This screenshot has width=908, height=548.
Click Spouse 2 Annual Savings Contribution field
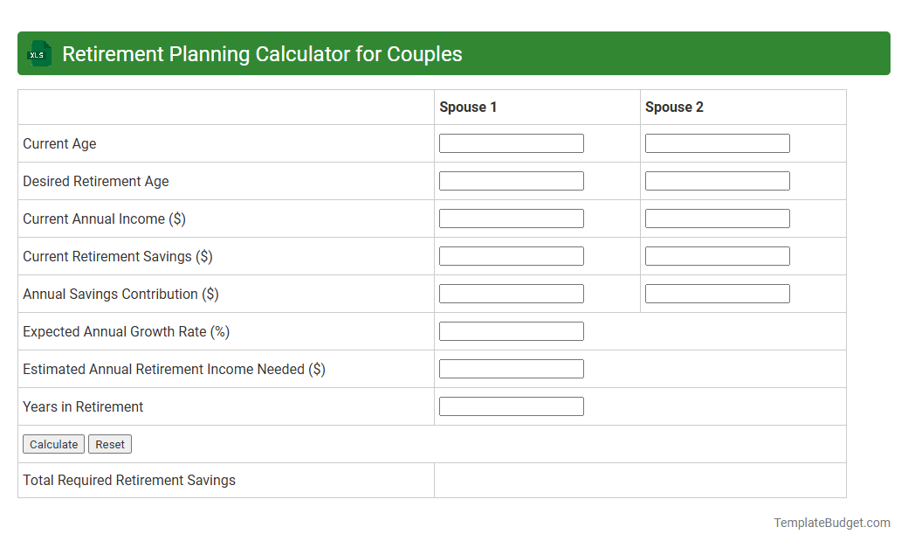coord(717,293)
